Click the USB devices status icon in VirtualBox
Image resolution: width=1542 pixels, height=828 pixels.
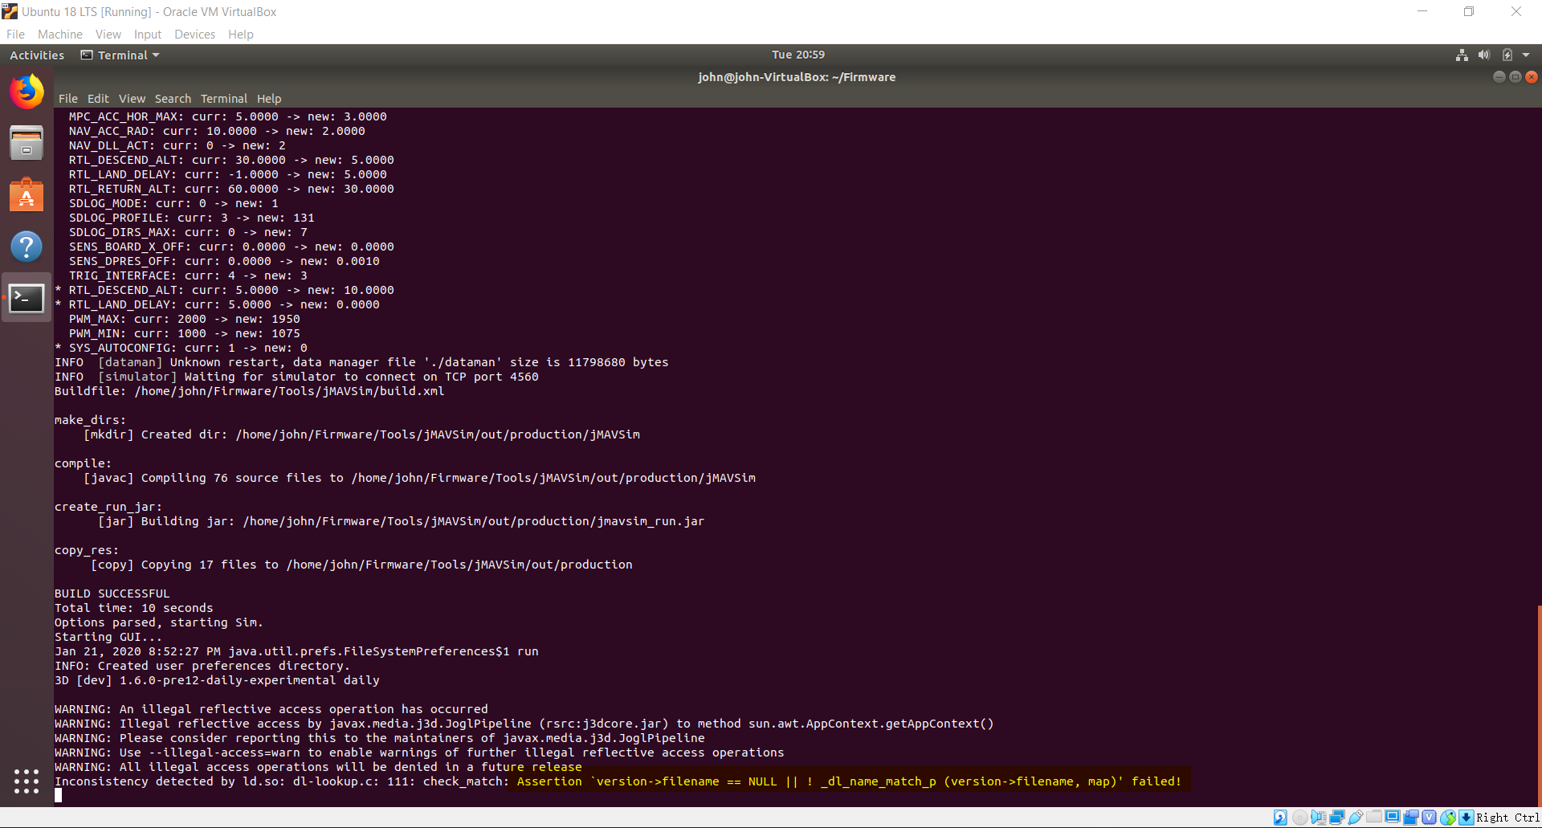click(1354, 817)
